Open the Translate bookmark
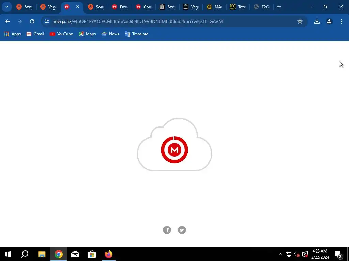This screenshot has width=349, height=261. [x=136, y=34]
